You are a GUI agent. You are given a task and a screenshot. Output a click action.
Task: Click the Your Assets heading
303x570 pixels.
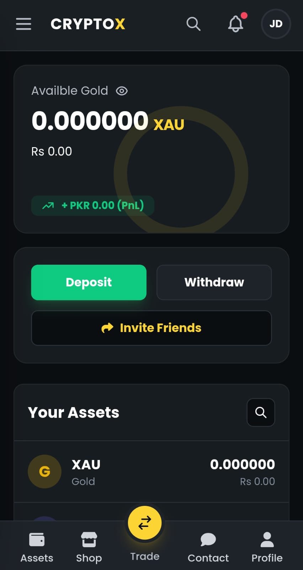point(74,413)
